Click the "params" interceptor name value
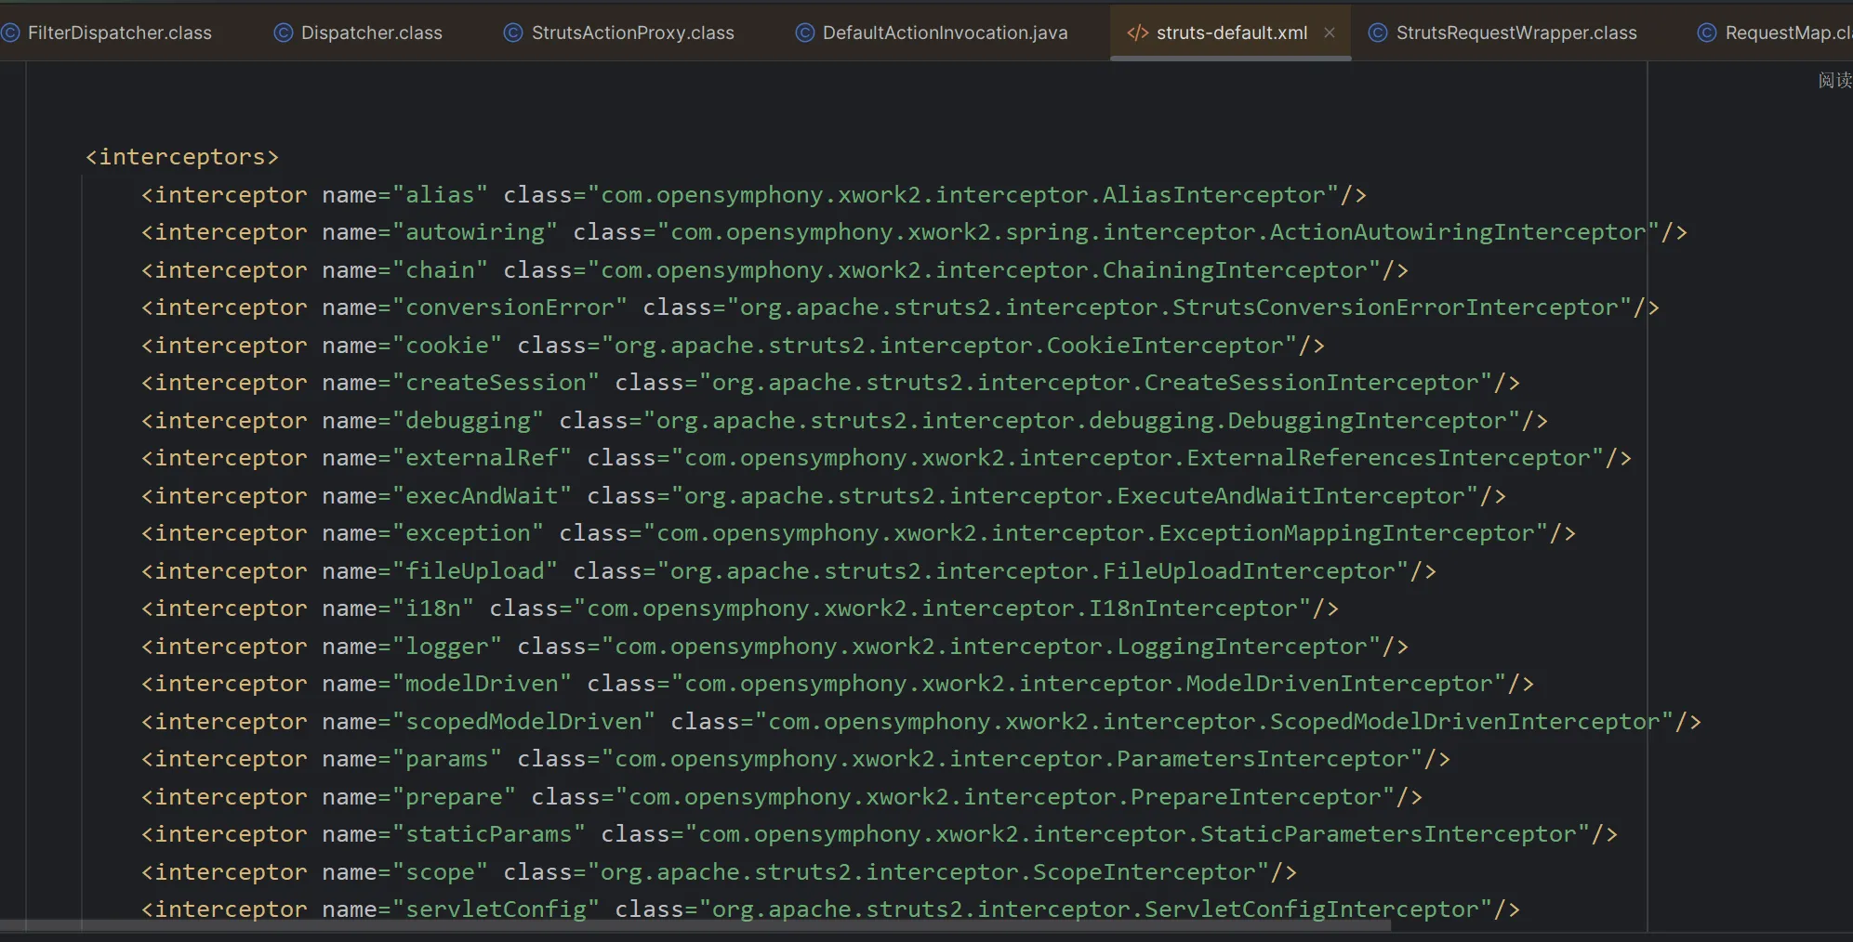1853x942 pixels. point(446,759)
